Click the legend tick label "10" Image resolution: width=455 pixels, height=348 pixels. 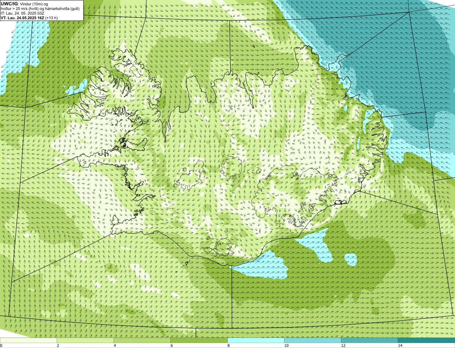pyautogui.click(x=286, y=346)
